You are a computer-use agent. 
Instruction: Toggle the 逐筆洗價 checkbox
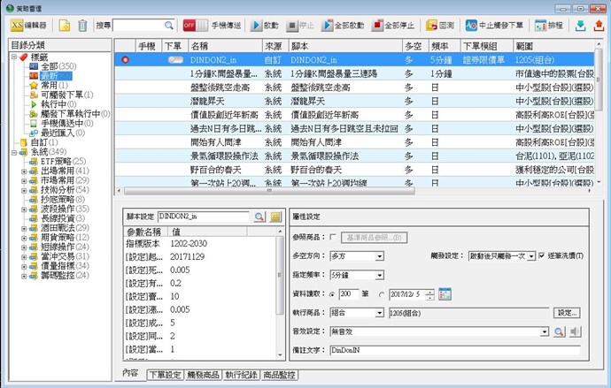pos(542,255)
